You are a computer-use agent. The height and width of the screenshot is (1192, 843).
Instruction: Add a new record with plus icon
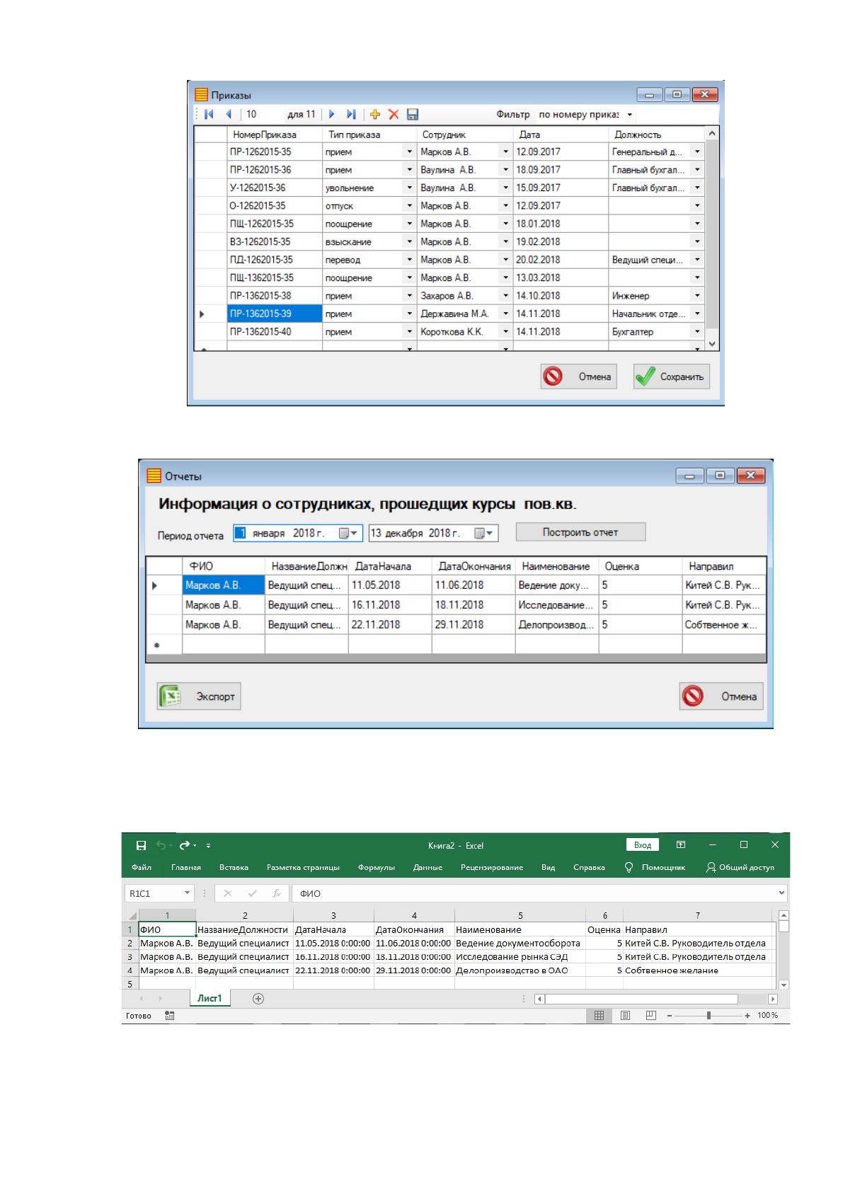(x=375, y=114)
